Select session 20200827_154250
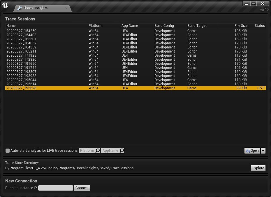The width and height of the screenshot is (271, 197). point(135,31)
